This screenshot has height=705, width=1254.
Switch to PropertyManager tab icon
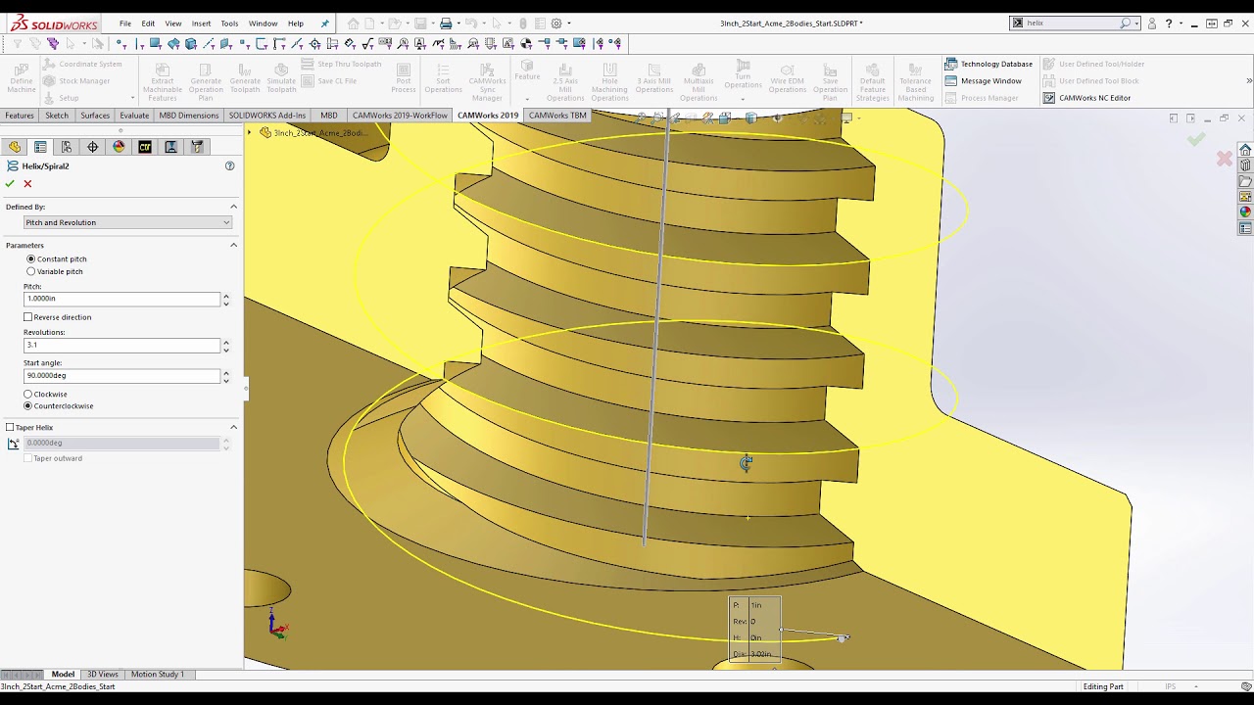(x=40, y=147)
